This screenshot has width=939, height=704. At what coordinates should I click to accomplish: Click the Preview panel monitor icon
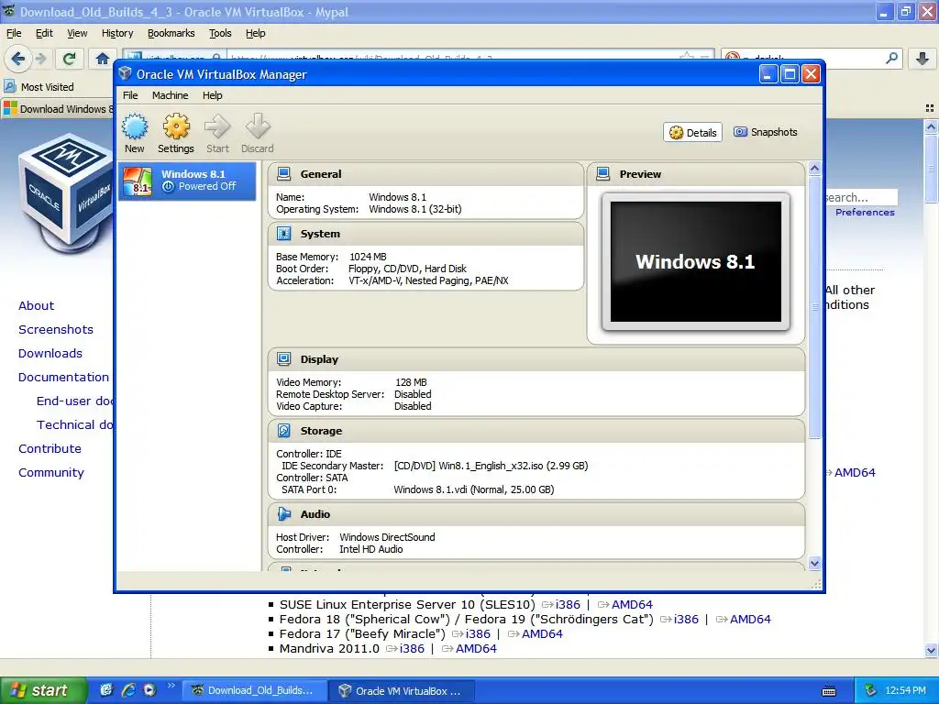coord(603,174)
